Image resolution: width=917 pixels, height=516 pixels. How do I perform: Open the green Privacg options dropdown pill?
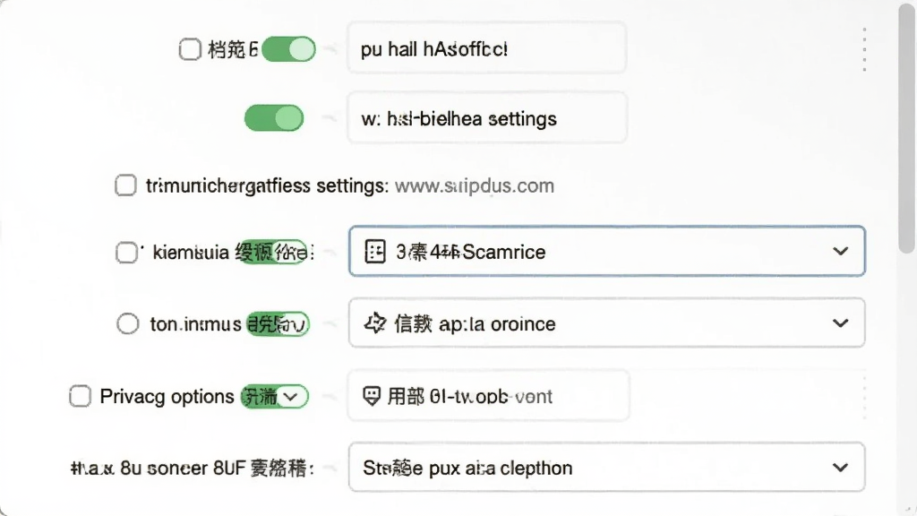click(x=275, y=397)
